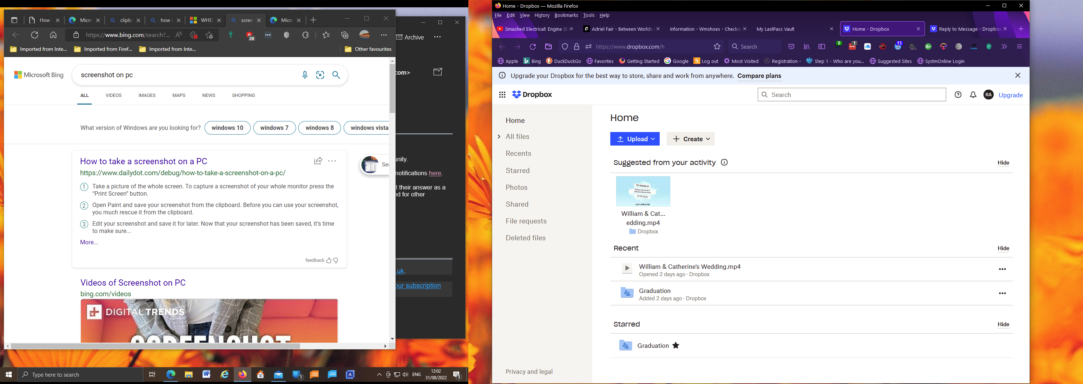Open the ellipsis menu on Bing answer card
Screen dimensions: 1083x384
332,161
